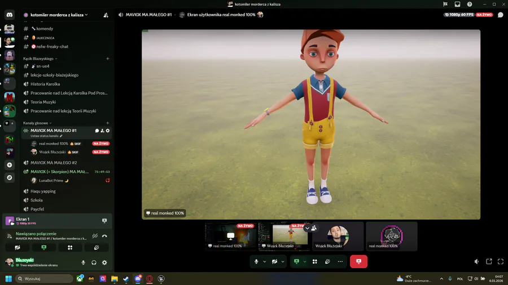Click the Add a Server plus icon
The image size is (508, 285).
pyautogui.click(x=10, y=165)
